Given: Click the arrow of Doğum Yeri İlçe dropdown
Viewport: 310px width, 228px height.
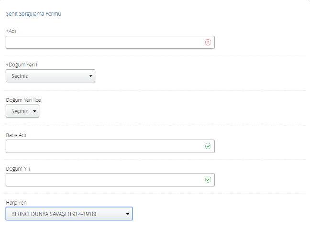Looking at the screenshot, I should [x=35, y=111].
